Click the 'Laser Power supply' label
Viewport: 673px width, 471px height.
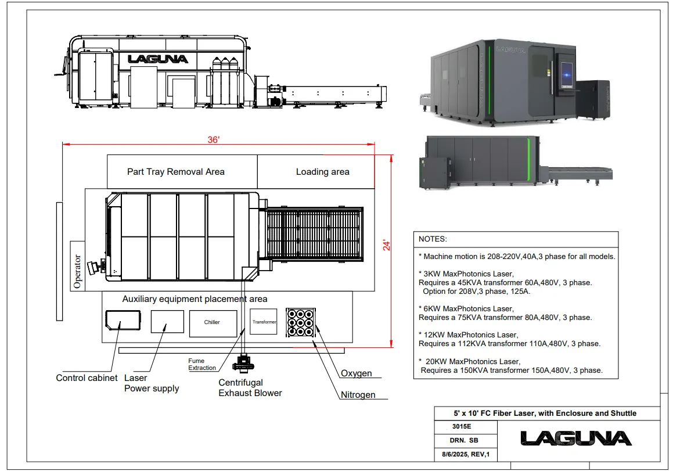152,383
